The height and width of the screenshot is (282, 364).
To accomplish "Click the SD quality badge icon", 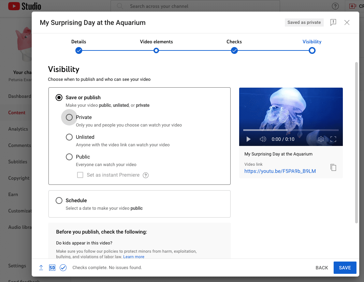I will pyautogui.click(x=52, y=268).
